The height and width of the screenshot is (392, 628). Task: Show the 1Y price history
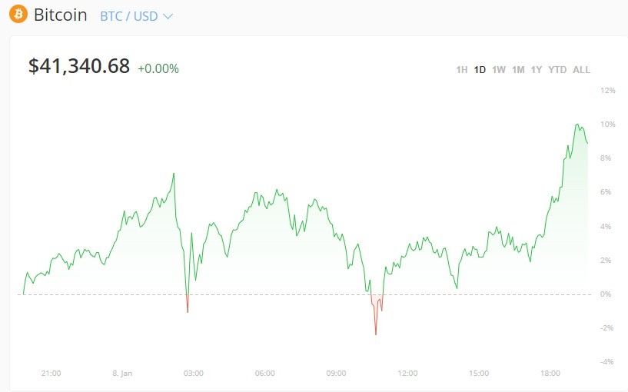(x=537, y=70)
